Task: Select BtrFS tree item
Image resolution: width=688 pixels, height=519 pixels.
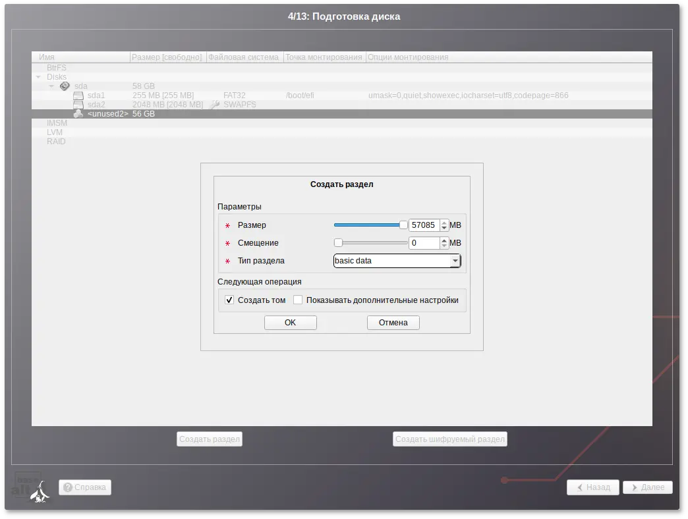Action: coord(57,68)
